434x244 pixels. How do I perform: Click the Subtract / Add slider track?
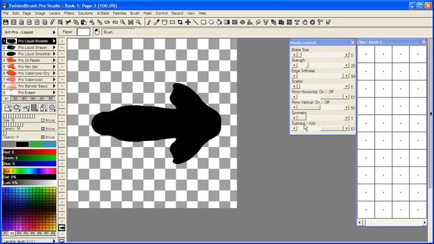click(x=320, y=129)
